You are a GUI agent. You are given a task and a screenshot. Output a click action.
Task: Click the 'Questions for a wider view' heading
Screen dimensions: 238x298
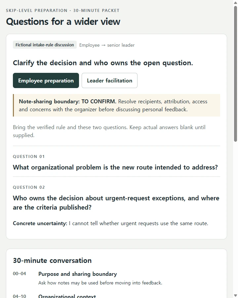(x=63, y=22)
